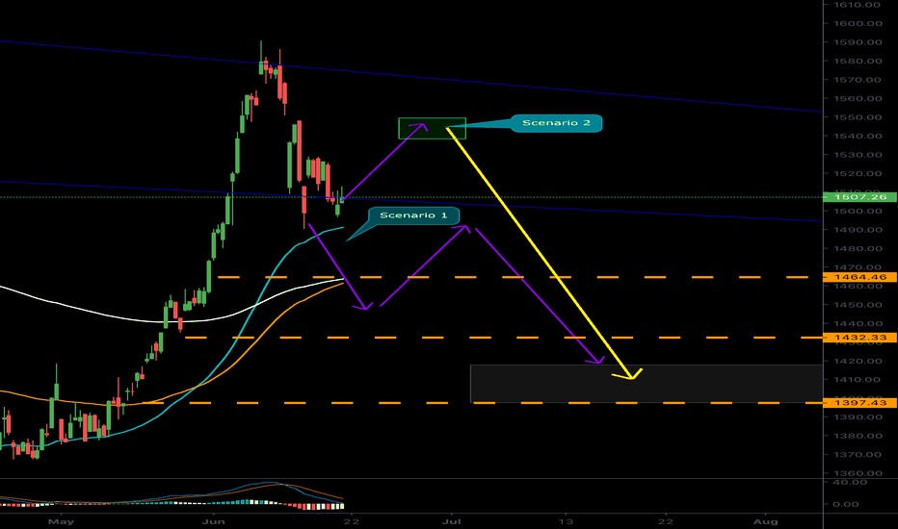This screenshot has height=529, width=898.
Task: Click the Aug label on time axis
Action: coord(766,521)
